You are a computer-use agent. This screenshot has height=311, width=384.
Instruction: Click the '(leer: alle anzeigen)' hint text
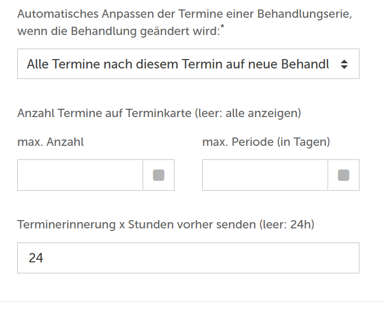click(248, 113)
